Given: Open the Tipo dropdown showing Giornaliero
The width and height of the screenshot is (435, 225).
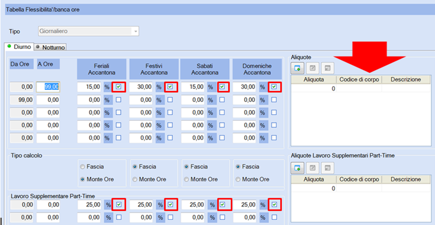Looking at the screenshot, I should point(88,31).
